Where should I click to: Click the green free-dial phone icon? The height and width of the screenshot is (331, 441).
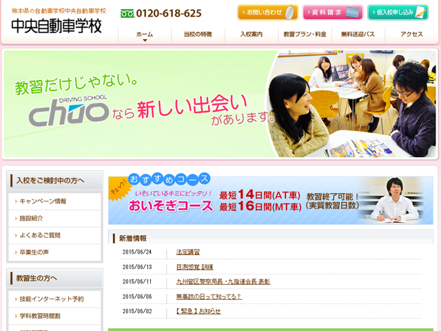(x=127, y=14)
